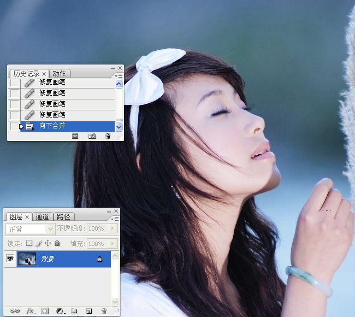The width and height of the screenshot is (355, 317).
Task: Delete current state in History panel
Action: click(108, 136)
